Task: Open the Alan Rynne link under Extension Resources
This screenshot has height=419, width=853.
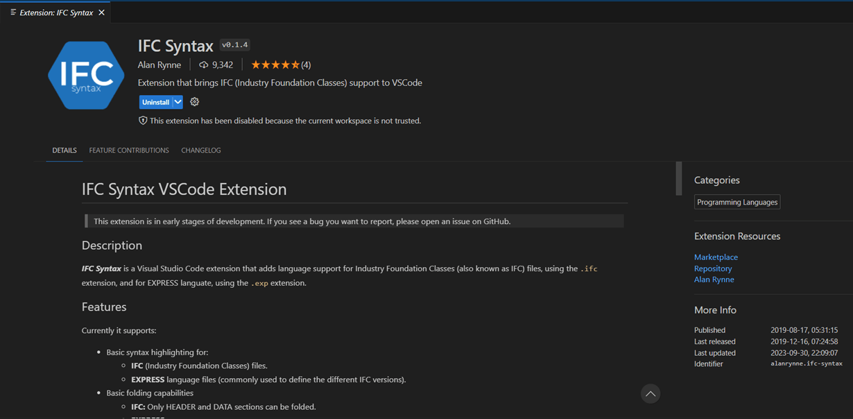Action: point(714,280)
